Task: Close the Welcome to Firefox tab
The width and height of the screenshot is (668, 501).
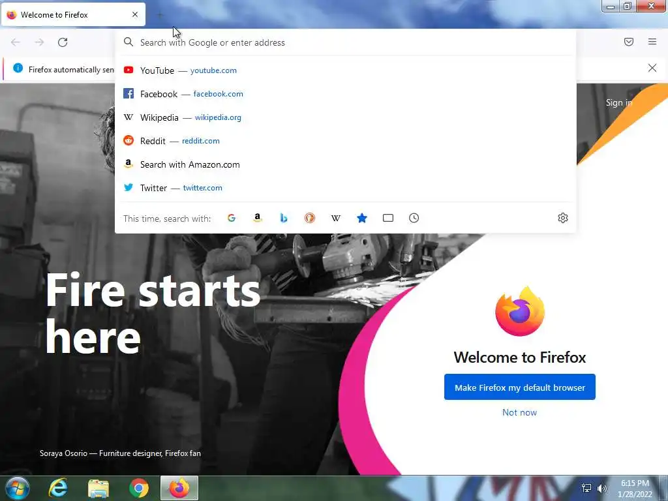Action: pyautogui.click(x=135, y=14)
